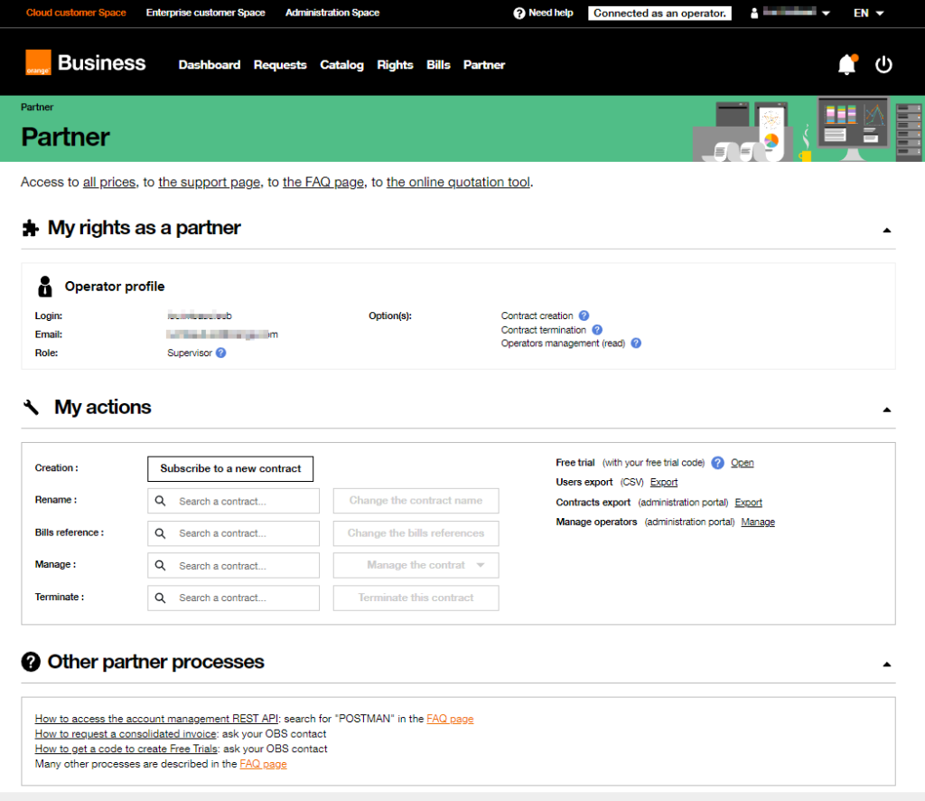Open the support page link
This screenshot has height=801, width=925.
pos(210,183)
